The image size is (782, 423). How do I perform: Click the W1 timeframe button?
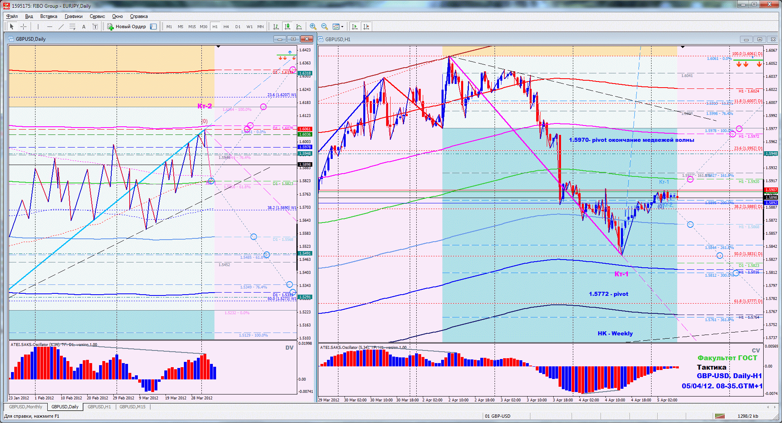(249, 26)
